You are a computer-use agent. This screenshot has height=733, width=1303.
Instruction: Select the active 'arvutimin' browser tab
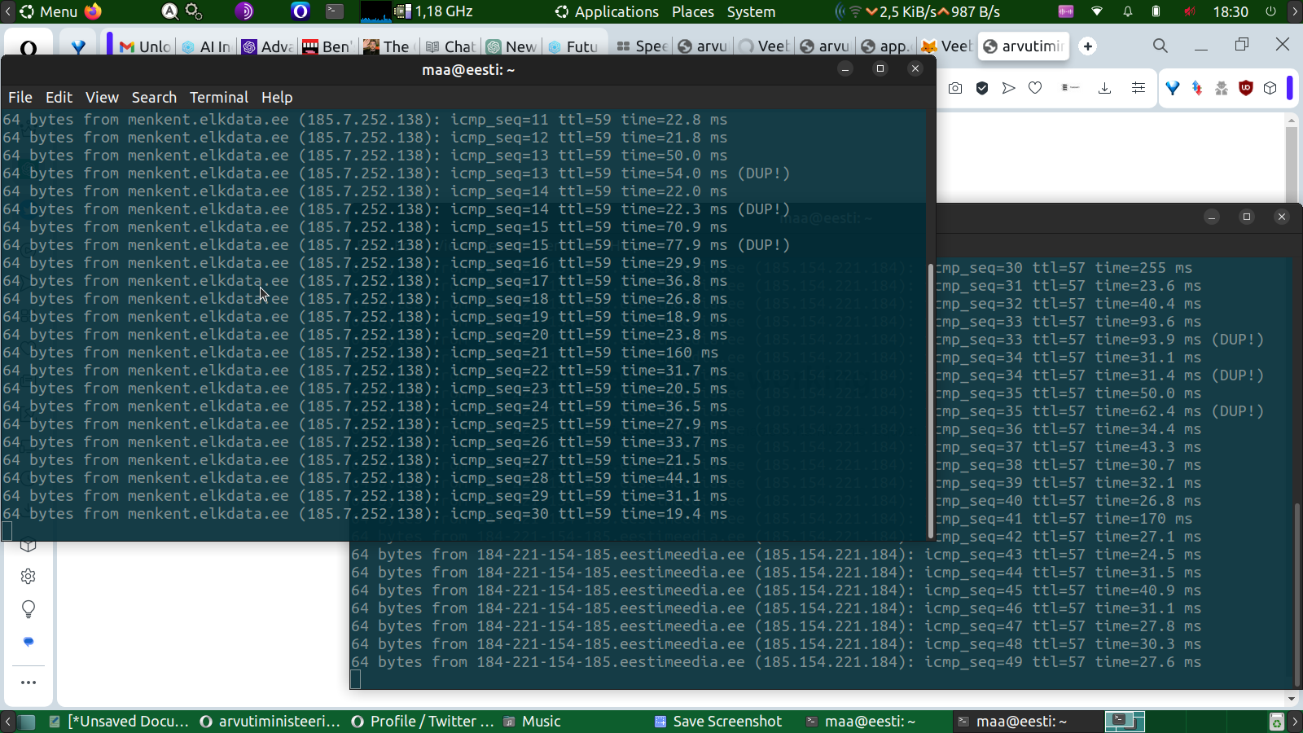[1024, 46]
